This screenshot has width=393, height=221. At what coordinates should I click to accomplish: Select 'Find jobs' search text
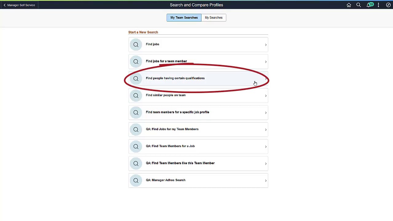click(153, 44)
